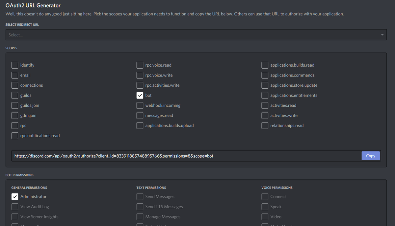Check the gdm.join scope
This screenshot has height=226, width=395.
pos(15,115)
